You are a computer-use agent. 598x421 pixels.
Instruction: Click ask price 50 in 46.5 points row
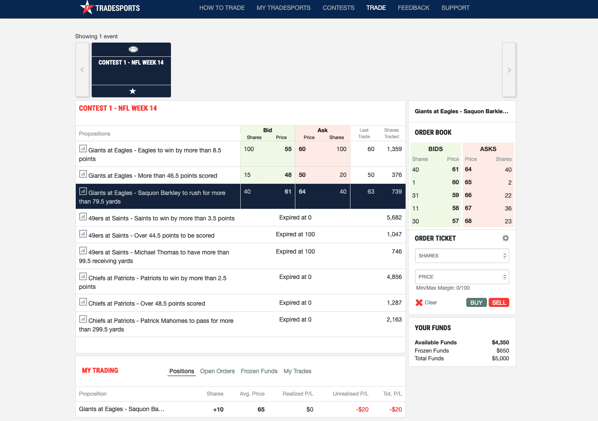click(x=302, y=175)
